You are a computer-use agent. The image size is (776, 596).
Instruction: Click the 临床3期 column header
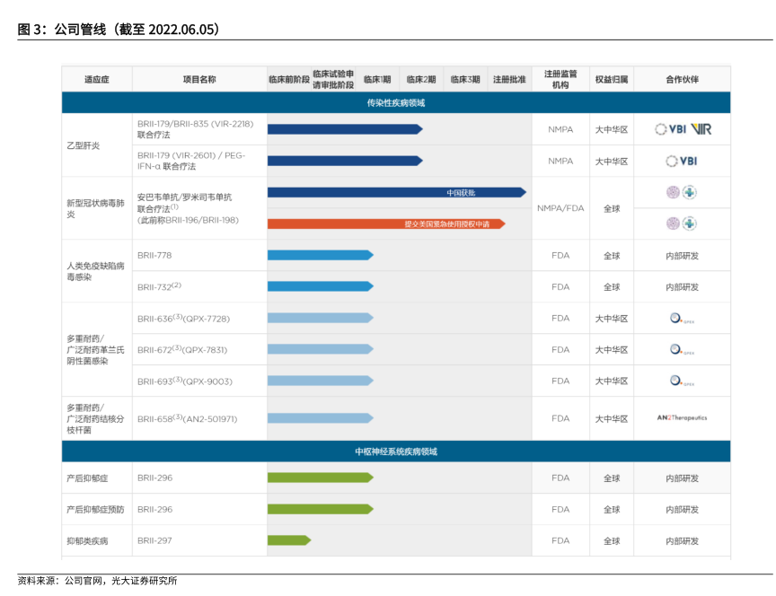[465, 79]
